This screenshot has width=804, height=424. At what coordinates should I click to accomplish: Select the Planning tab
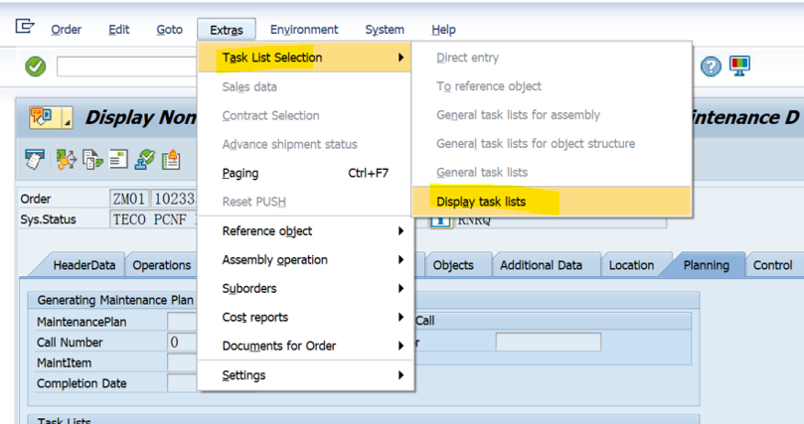pyautogui.click(x=706, y=265)
